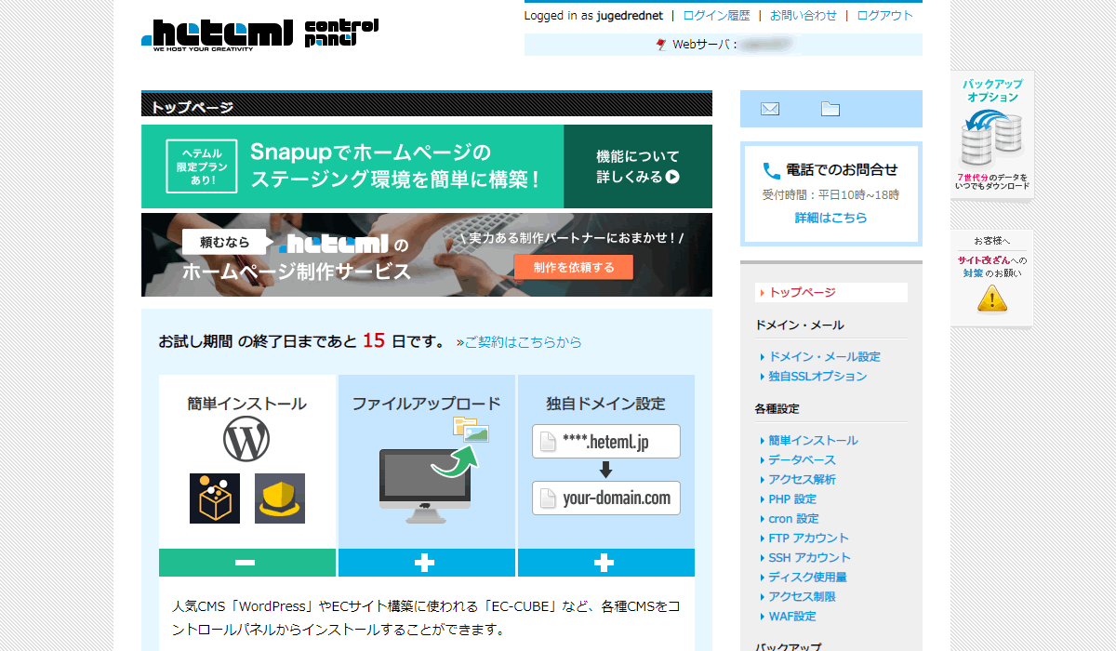Collapse the 簡単インストール panel with minus
Viewport: 1116px width, 651px height.
[x=246, y=563]
